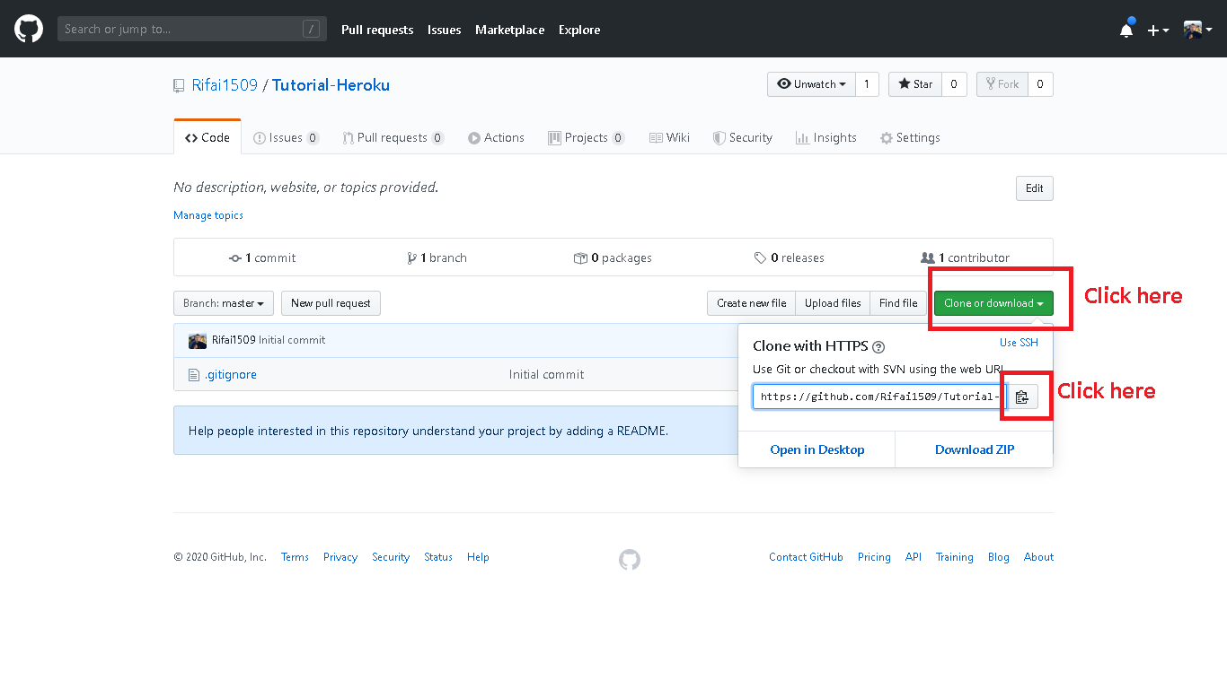1227x689 pixels.
Task: Open Marketplace from the top navigation
Action: (x=509, y=30)
